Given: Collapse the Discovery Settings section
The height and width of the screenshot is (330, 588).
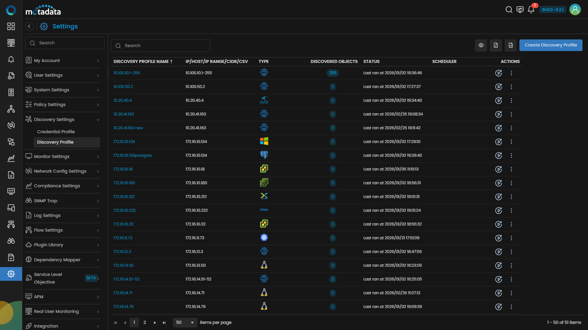Looking at the screenshot, I should (x=62, y=119).
